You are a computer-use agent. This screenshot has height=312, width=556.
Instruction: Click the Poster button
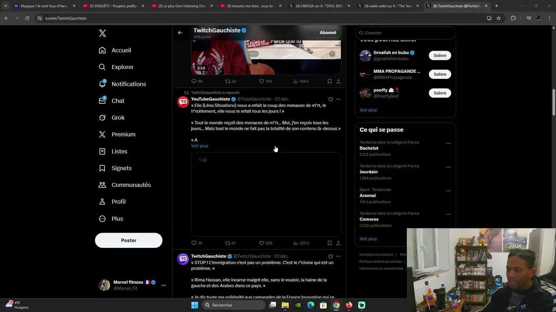coord(129,240)
